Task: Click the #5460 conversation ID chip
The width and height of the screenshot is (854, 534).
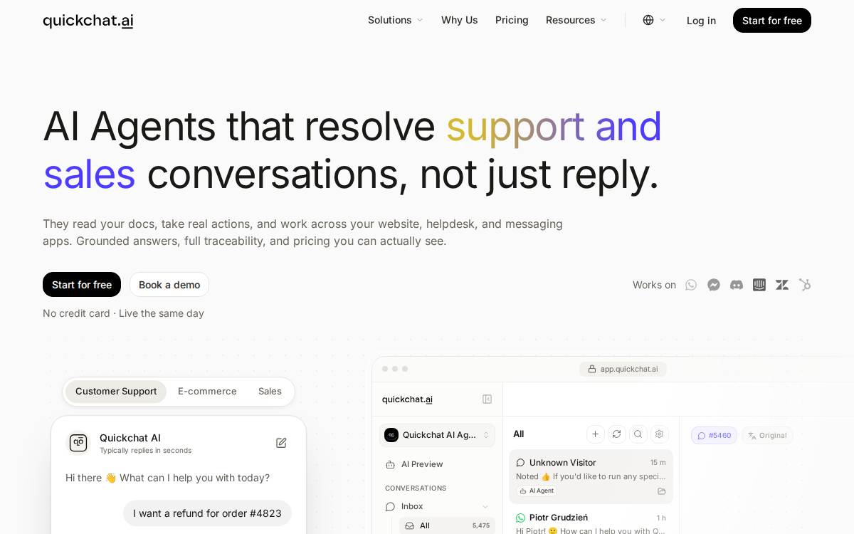Action: 714,436
